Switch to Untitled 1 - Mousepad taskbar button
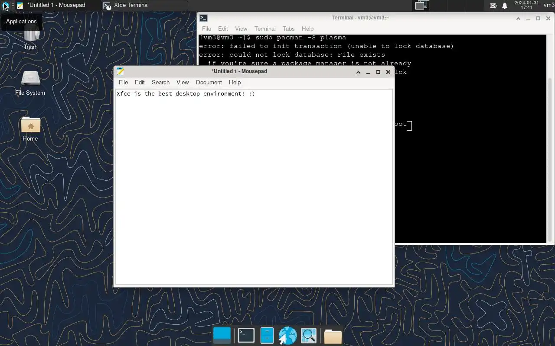 [58, 5]
